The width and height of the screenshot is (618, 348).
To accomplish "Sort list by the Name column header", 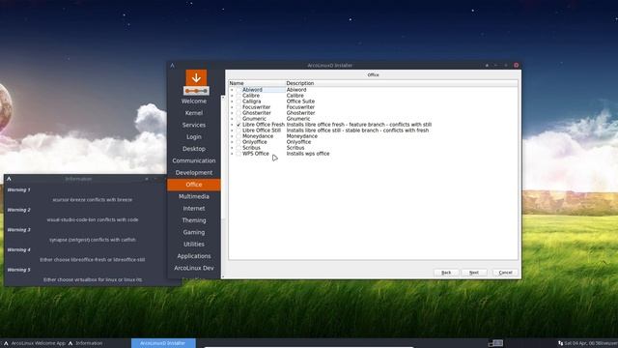I will pos(257,83).
